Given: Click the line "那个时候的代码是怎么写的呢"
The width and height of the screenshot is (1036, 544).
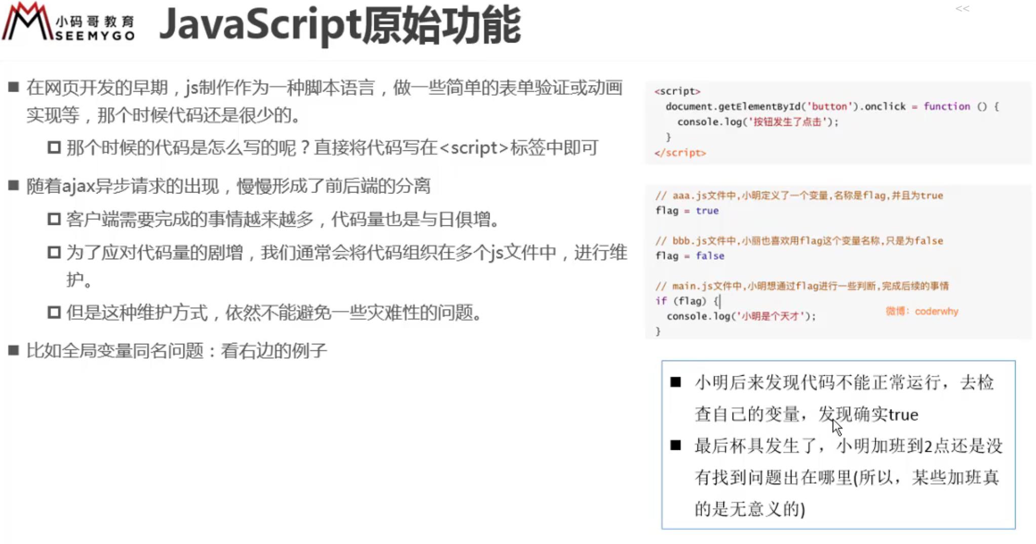Looking at the screenshot, I should point(332,148).
